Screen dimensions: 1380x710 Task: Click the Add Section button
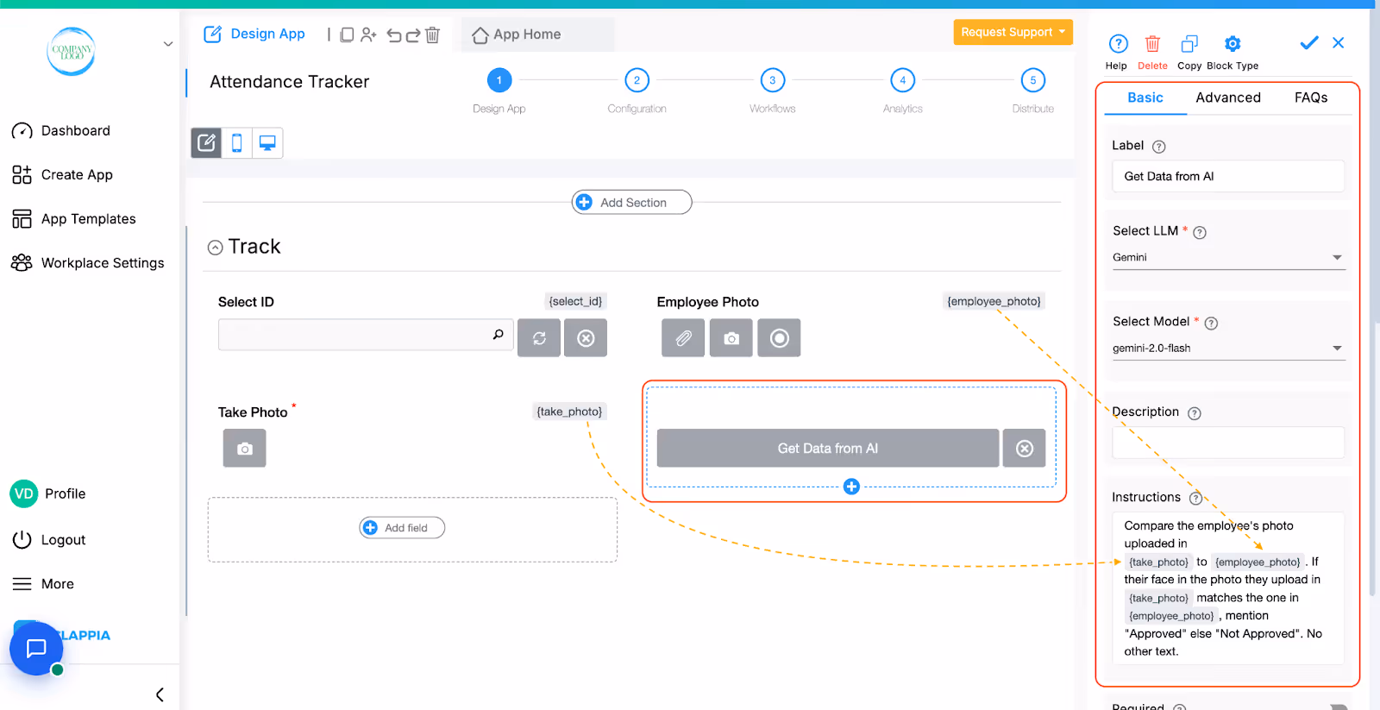point(632,203)
